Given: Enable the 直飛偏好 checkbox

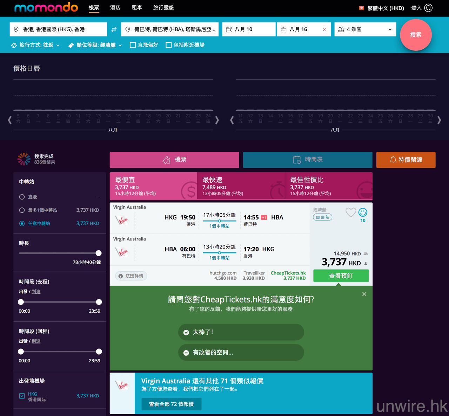Looking at the screenshot, I should click(x=133, y=45).
